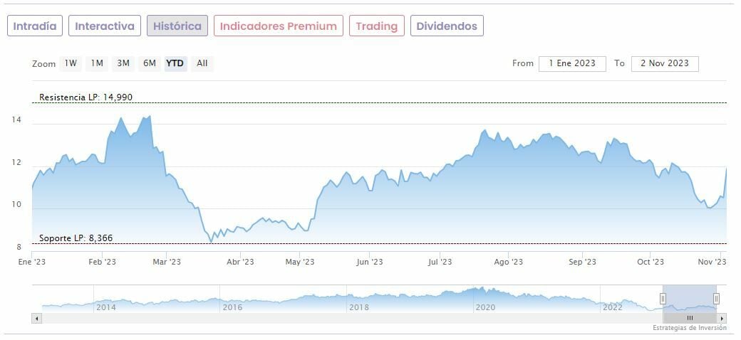Set zoom to 1M
This screenshot has width=741, height=340.
97,63
